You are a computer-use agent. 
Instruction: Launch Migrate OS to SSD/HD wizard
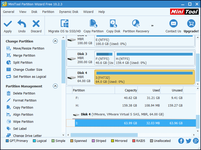pos(65,26)
